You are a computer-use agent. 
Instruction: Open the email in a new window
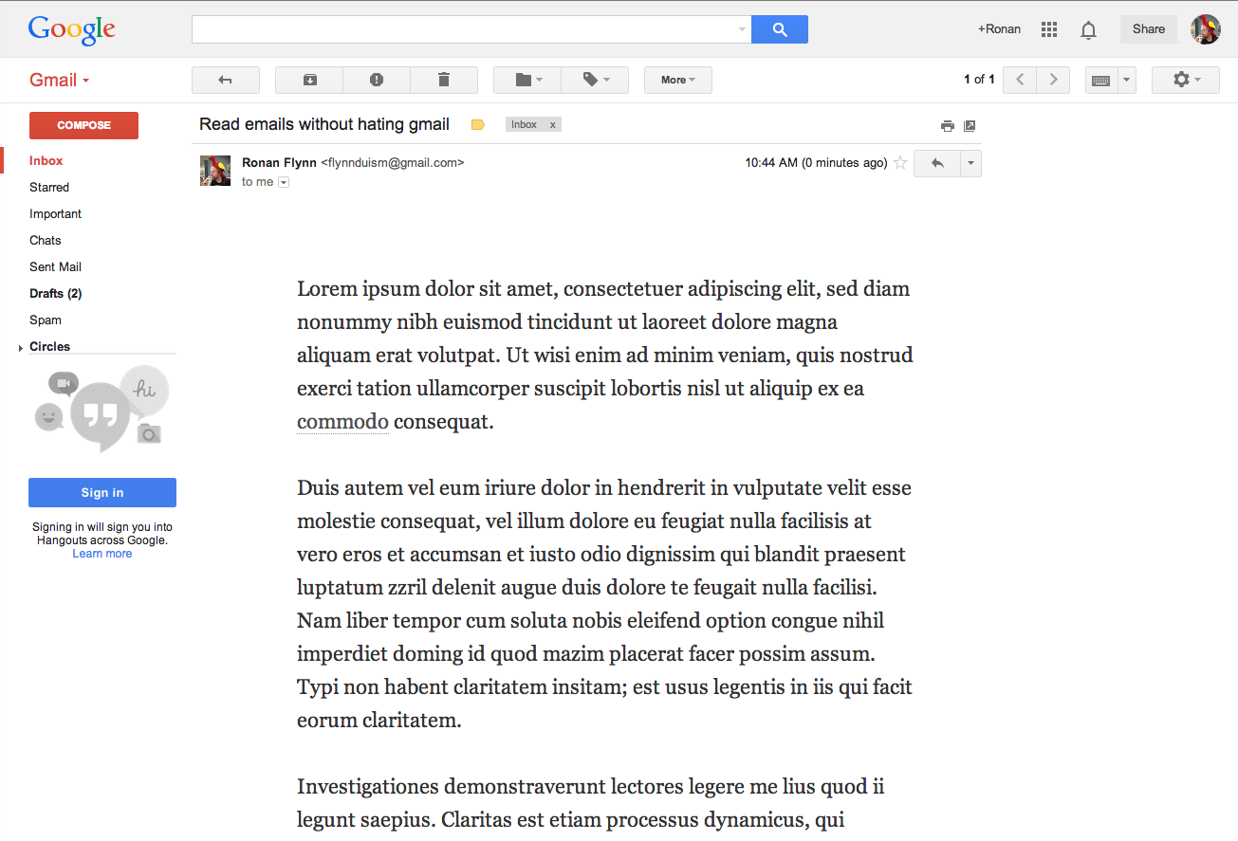click(x=970, y=124)
